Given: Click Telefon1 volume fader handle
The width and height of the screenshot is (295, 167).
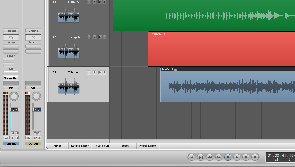Looking at the screenshot, I should (14, 110).
